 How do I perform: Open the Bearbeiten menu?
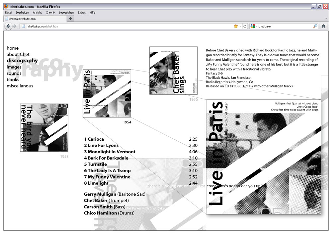[22, 13]
